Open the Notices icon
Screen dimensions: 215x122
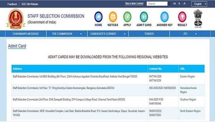(x=113, y=17)
